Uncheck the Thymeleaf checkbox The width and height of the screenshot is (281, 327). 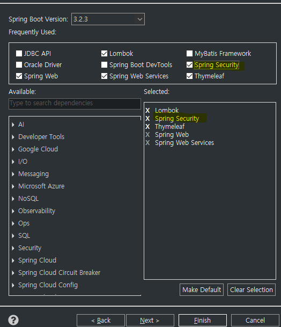click(x=189, y=76)
